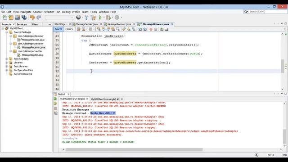Open the Profile Project dropdown arrow
The height and width of the screenshot is (162, 288).
click(x=121, y=18)
